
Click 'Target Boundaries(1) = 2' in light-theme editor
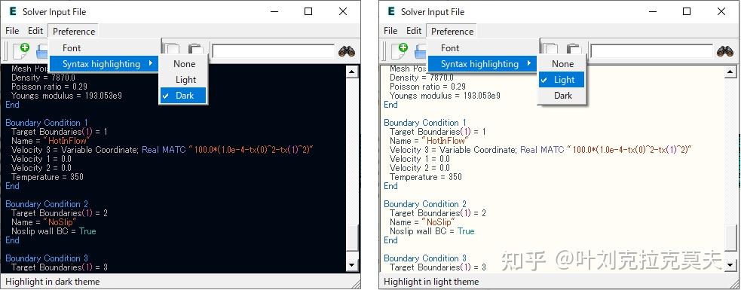click(x=438, y=213)
